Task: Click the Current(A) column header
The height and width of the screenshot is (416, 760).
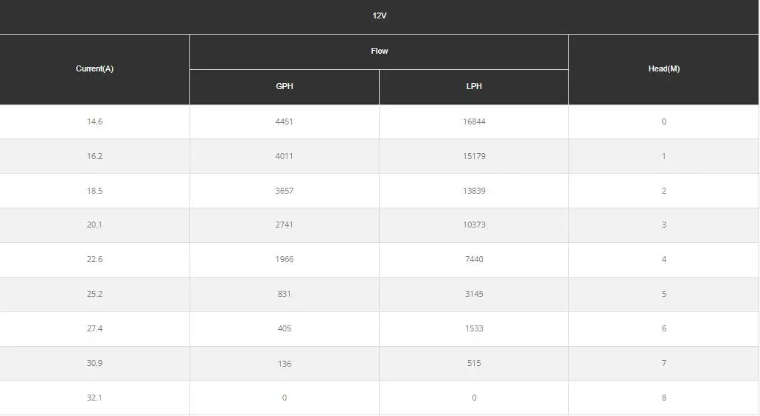Action: [94, 68]
